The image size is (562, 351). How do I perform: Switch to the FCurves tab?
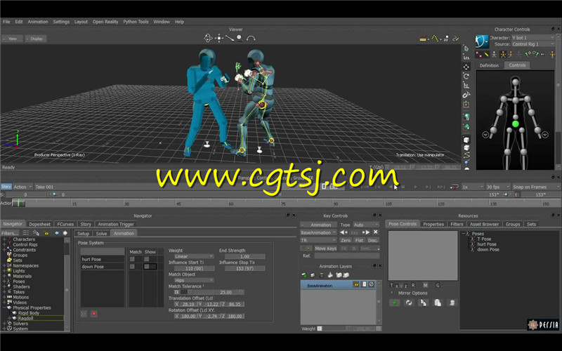click(65, 224)
